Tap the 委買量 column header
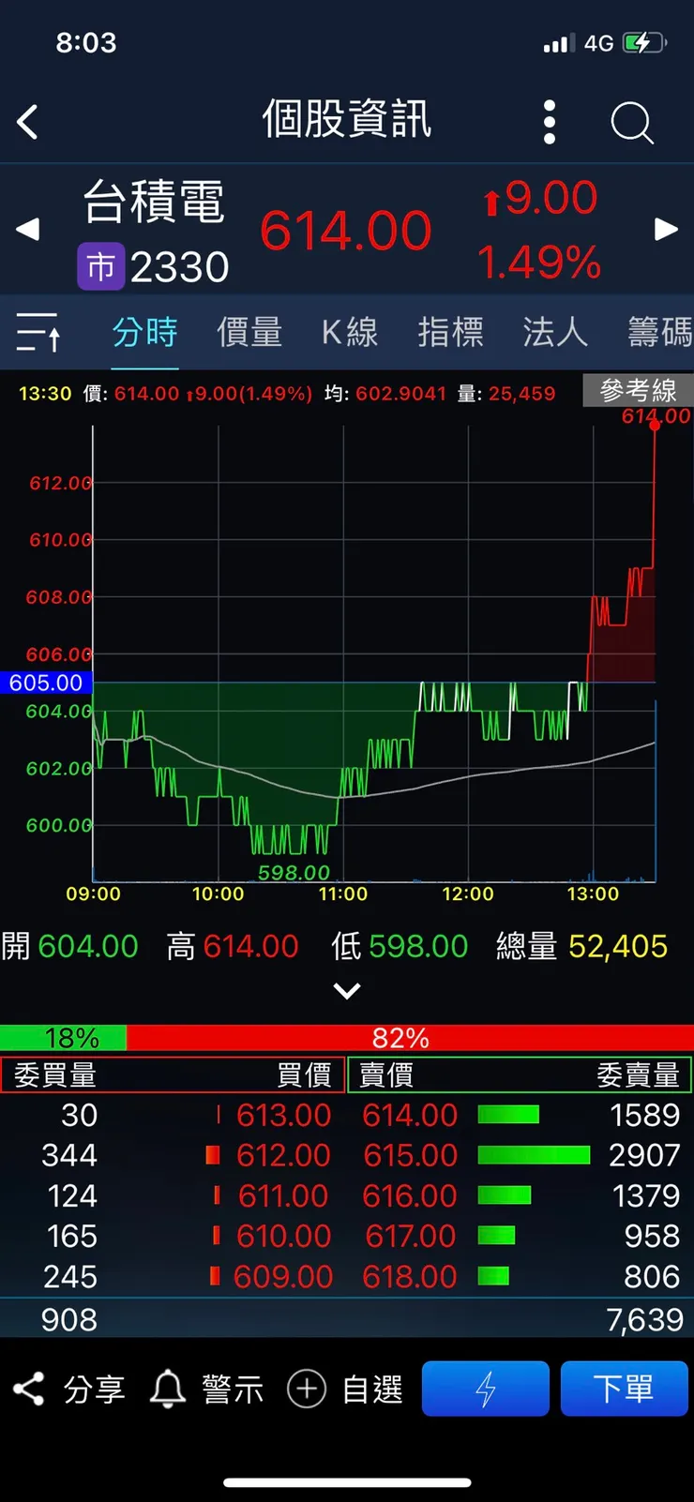 (55, 1075)
